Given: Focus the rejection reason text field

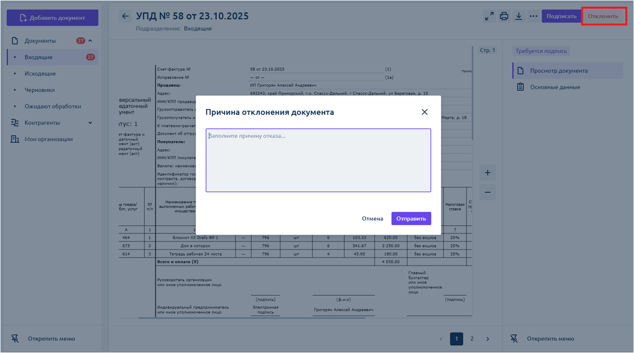Looking at the screenshot, I should tap(318, 160).
